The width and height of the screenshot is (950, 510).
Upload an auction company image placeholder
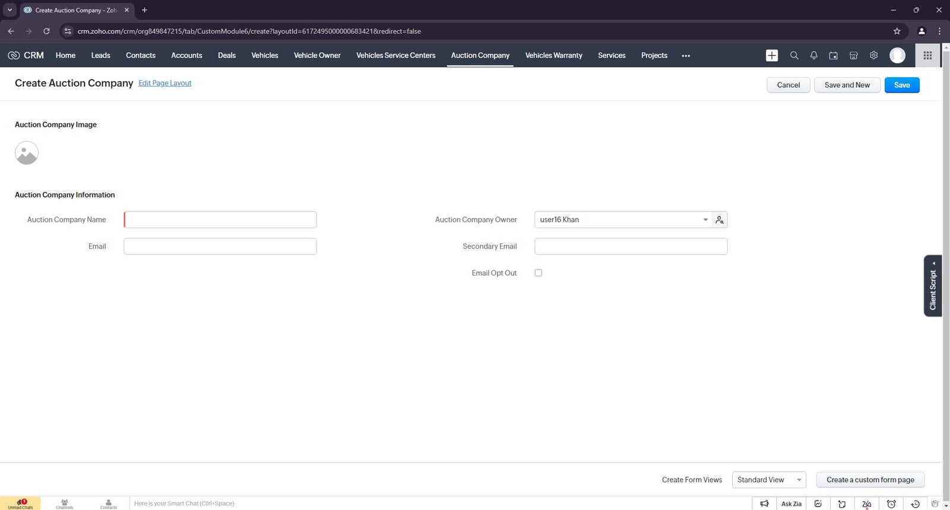(27, 153)
